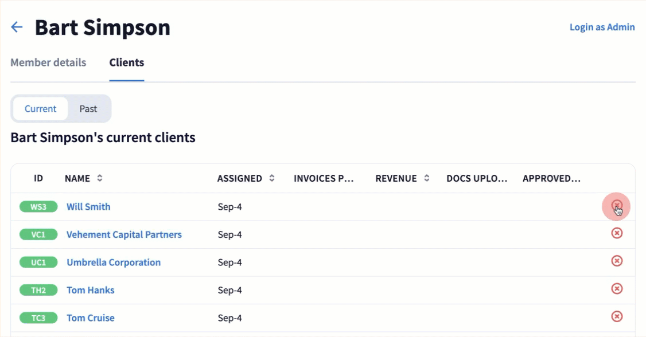Select the Clients tab
The height and width of the screenshot is (337, 646).
pos(127,62)
